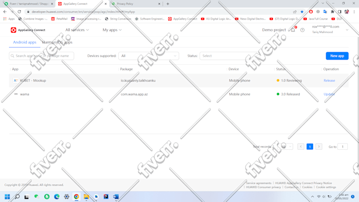Open the Windows Start menu
This screenshot has width=359, height=202.
click(7, 197)
